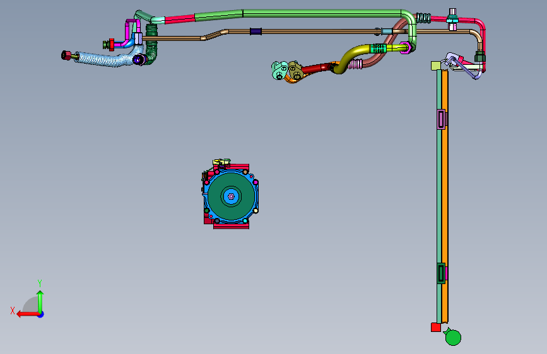547x354 pixels.
Task: Select the mauve clip on upper vertical rail
Action: pos(442,119)
